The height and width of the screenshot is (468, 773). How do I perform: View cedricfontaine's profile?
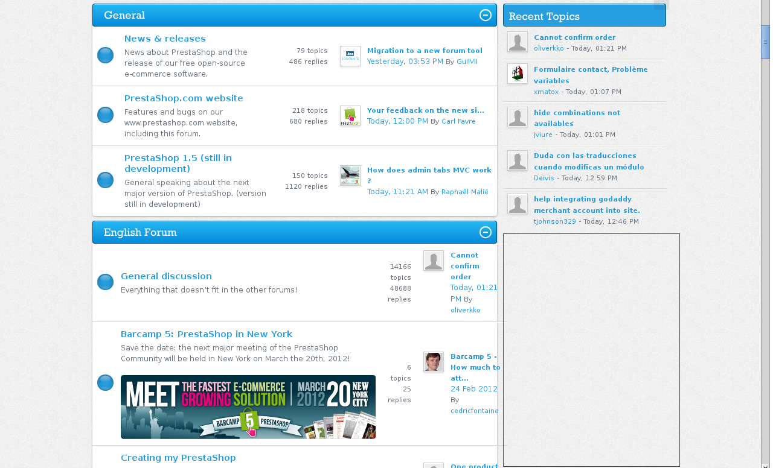point(475,411)
